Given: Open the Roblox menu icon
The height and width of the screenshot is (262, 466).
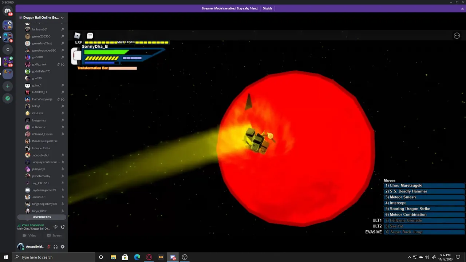Looking at the screenshot, I should point(77,35).
